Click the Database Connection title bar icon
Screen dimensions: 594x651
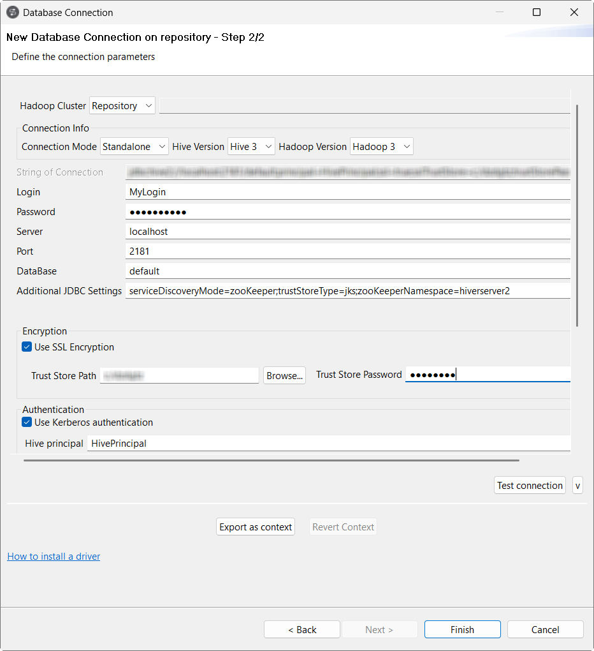tap(11, 12)
